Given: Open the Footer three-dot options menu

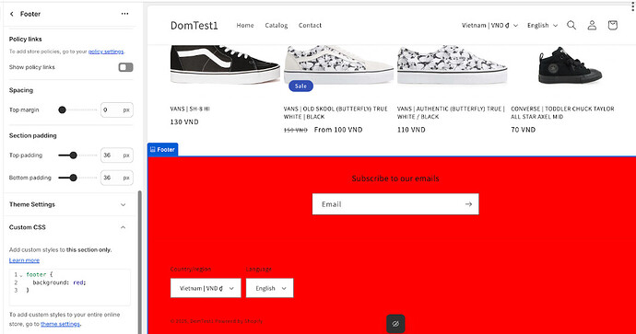Looking at the screenshot, I should [125, 14].
